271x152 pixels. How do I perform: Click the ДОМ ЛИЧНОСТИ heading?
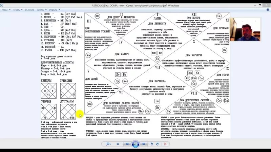pyautogui.click(x=157, y=24)
